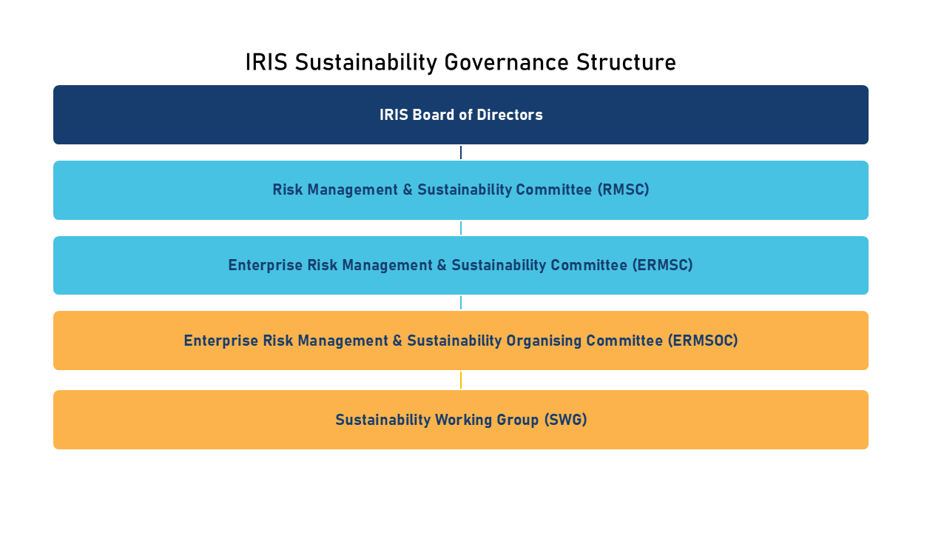Click the word "Organising" in the orange box
947x533 pixels.
[x=545, y=341]
